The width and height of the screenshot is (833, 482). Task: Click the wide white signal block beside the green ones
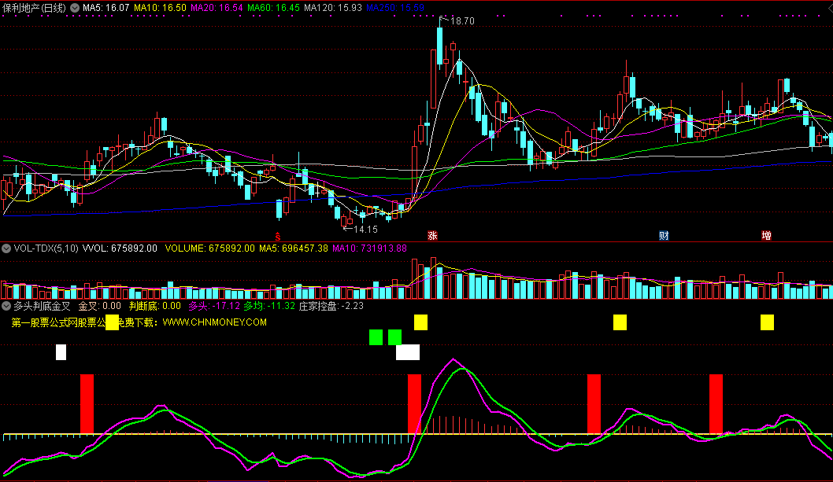tap(408, 352)
